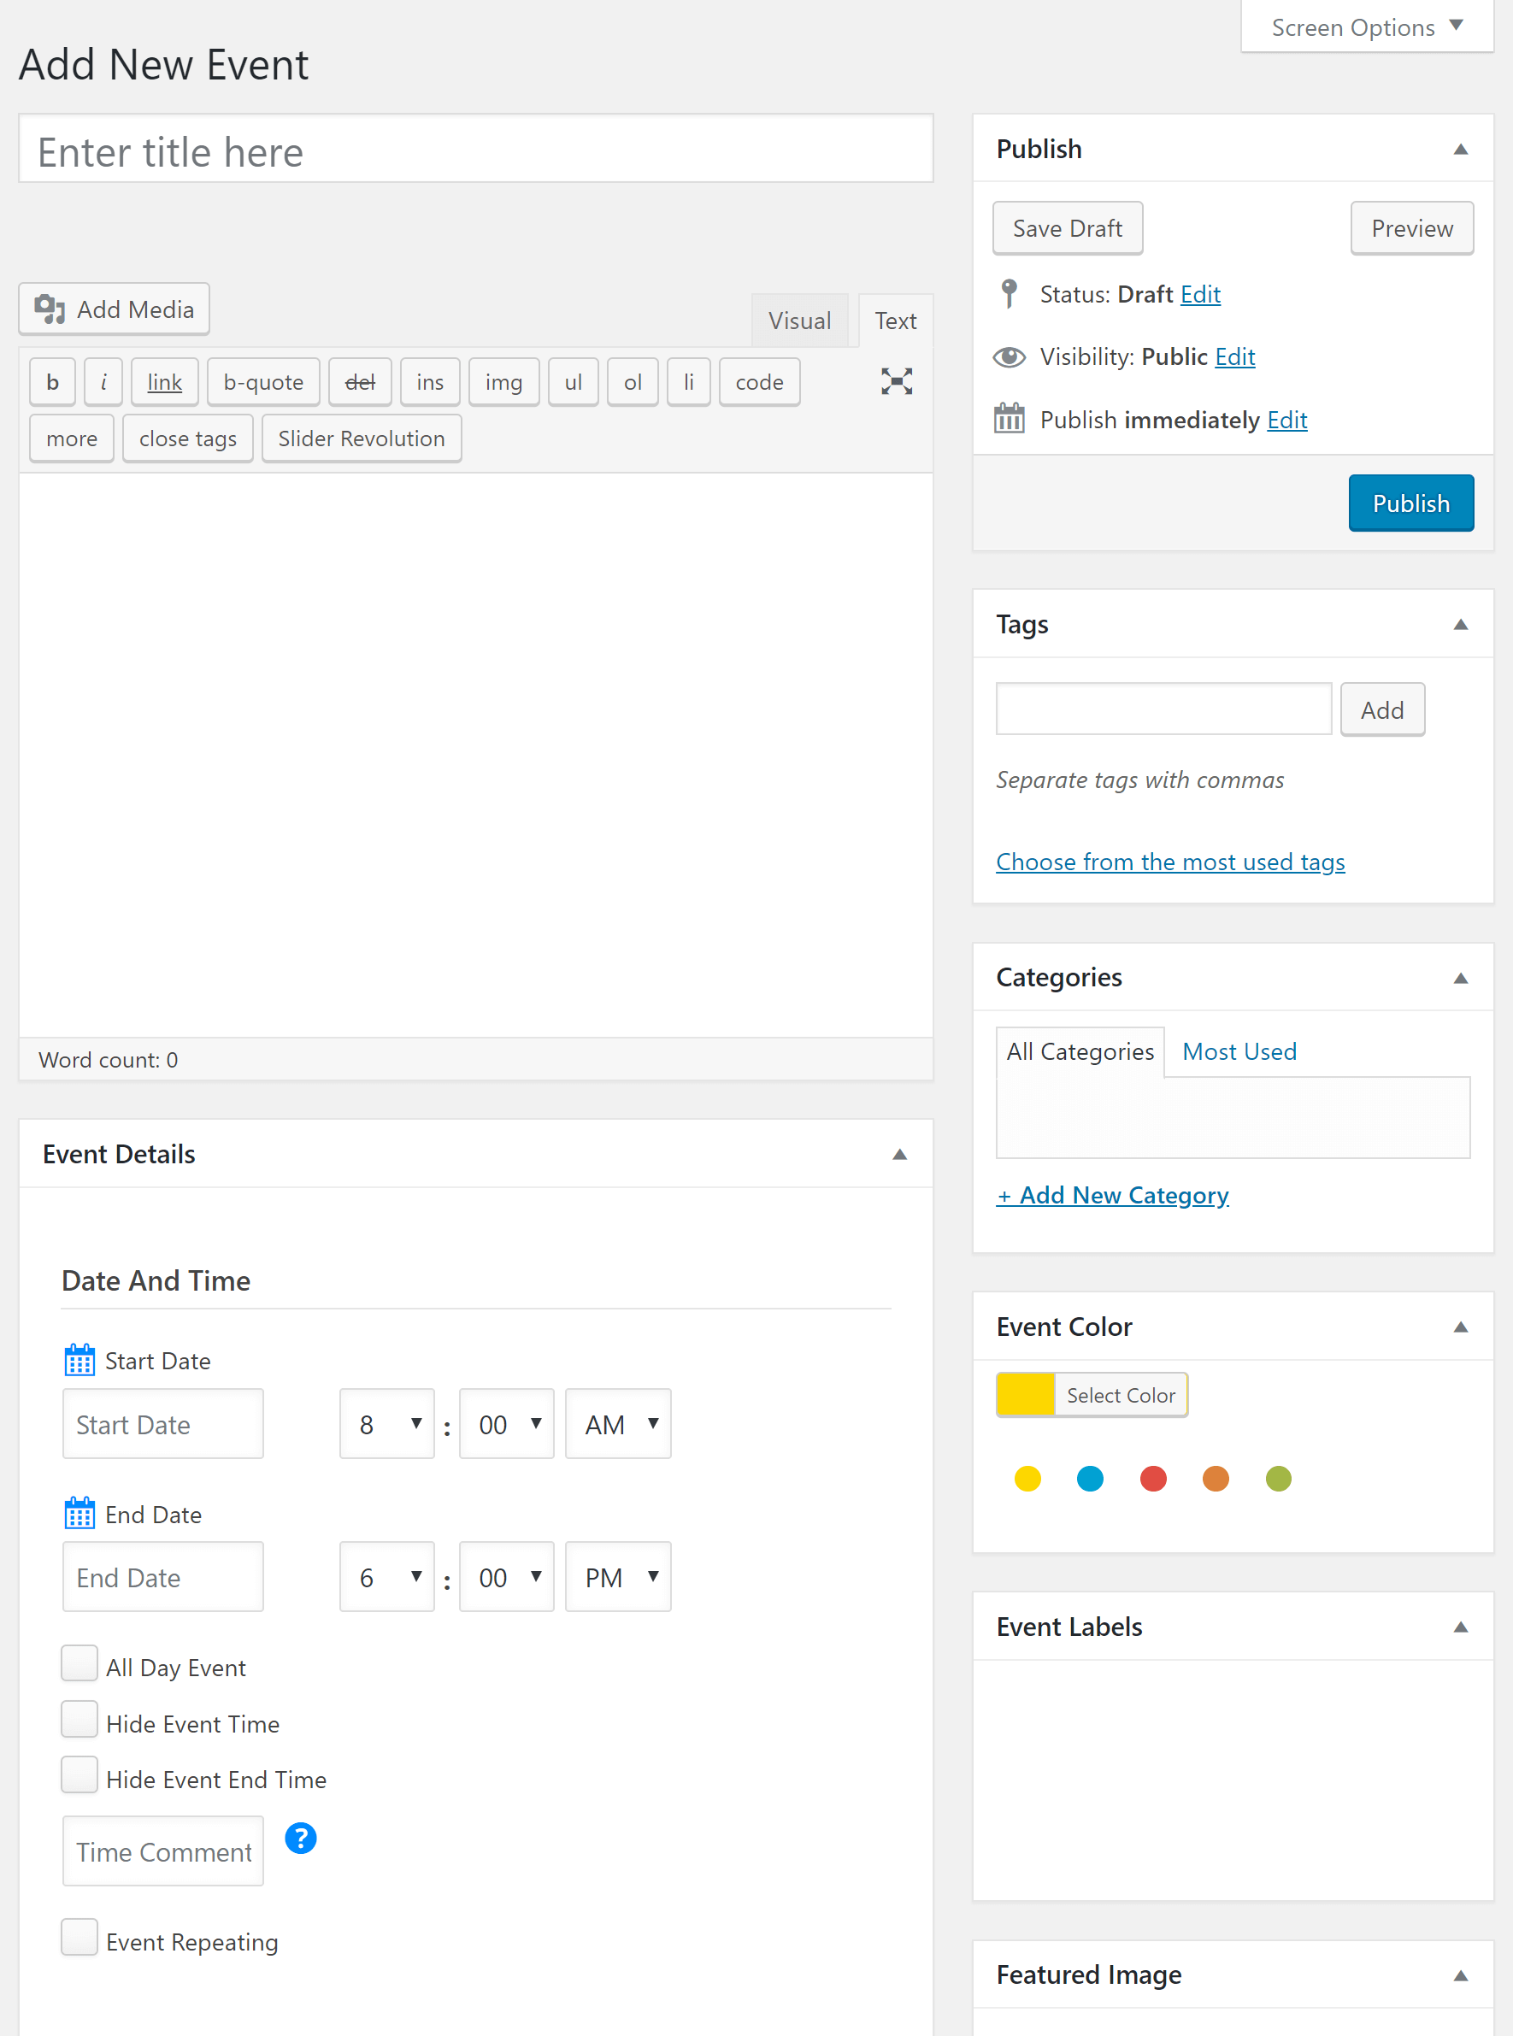
Task: Toggle the Event Repeating checkbox
Action: [x=79, y=1938]
